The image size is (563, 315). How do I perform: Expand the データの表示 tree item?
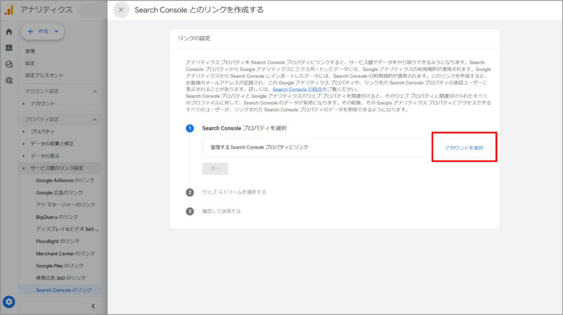pos(24,156)
